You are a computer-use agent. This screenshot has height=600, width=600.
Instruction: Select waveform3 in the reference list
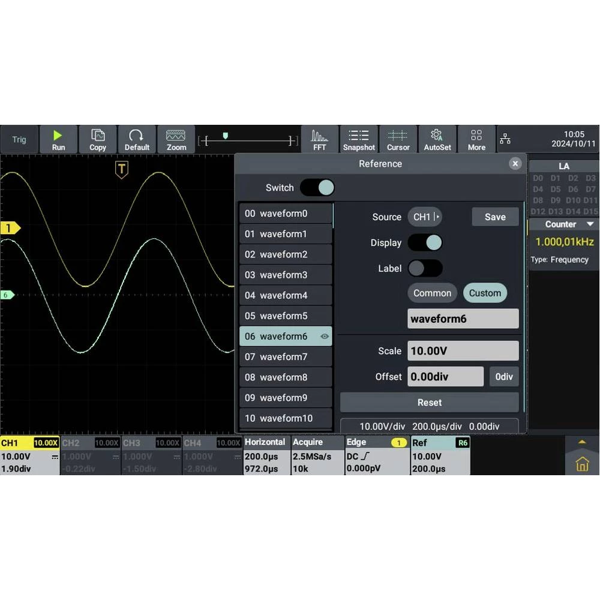(x=285, y=275)
